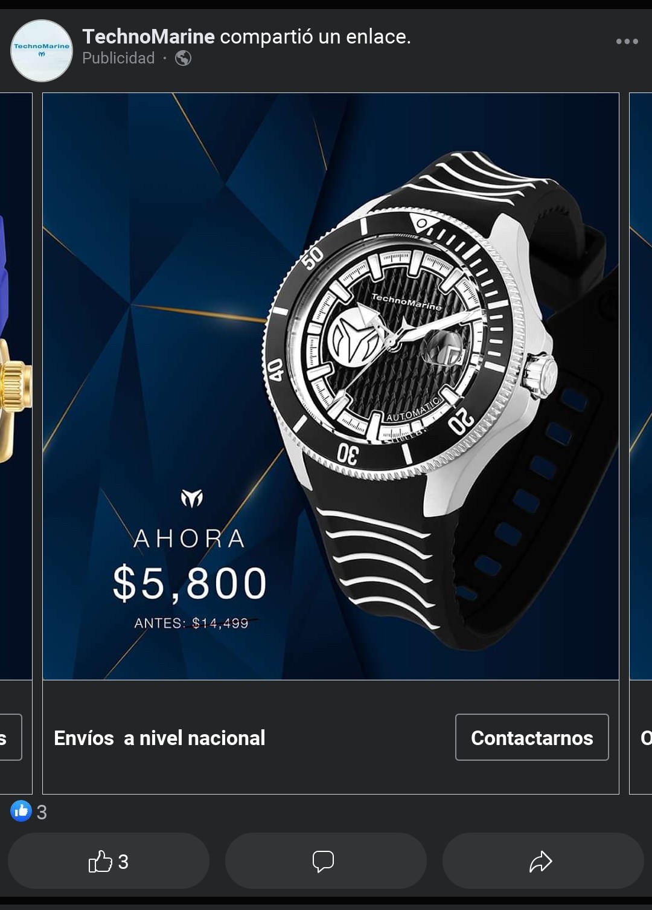This screenshot has height=910, width=652.
Task: Tap the TechnoMarine profile picture
Action: [x=42, y=51]
